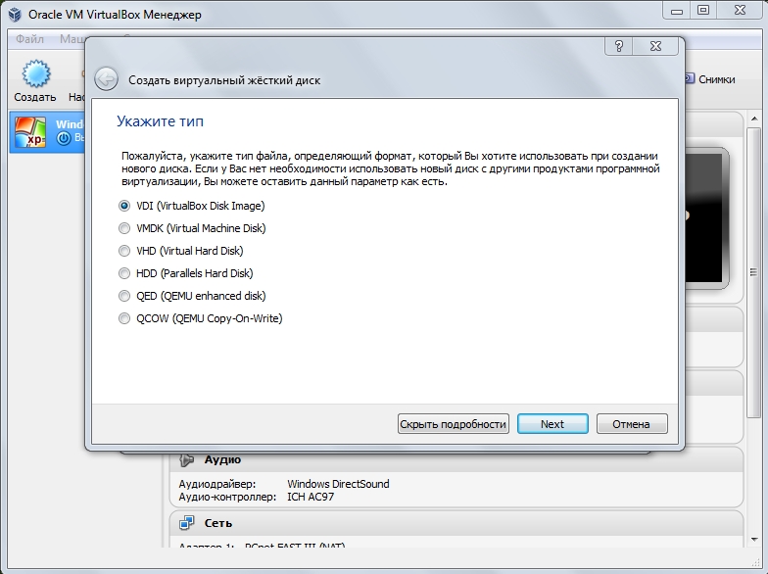Click the Укажите тип heading
This screenshot has width=768, height=574.
[161, 121]
